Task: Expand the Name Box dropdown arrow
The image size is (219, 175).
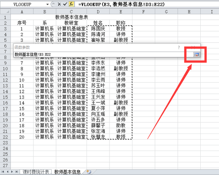Action: 47,4
